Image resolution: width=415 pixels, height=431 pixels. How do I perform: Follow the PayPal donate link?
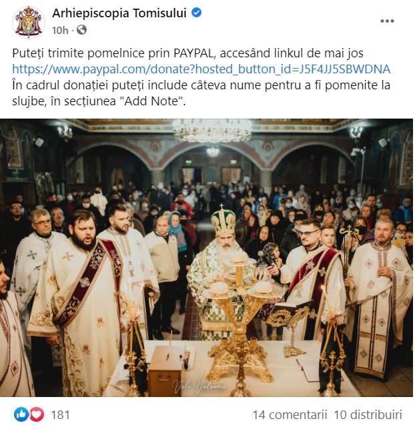coord(201,69)
